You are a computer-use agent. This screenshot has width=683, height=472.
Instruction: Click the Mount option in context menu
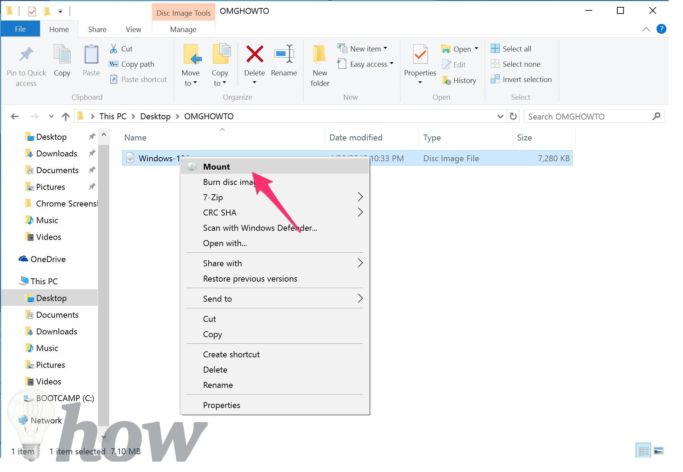215,166
